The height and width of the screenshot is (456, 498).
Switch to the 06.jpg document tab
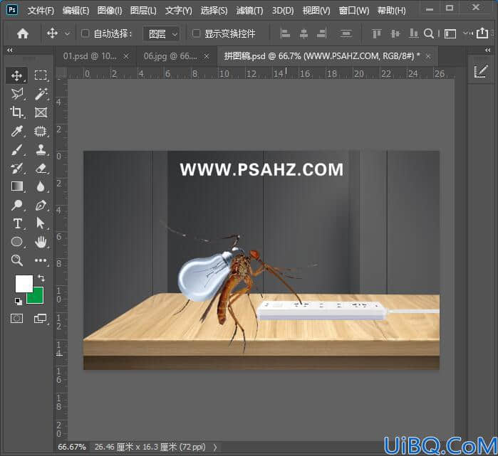pos(170,56)
